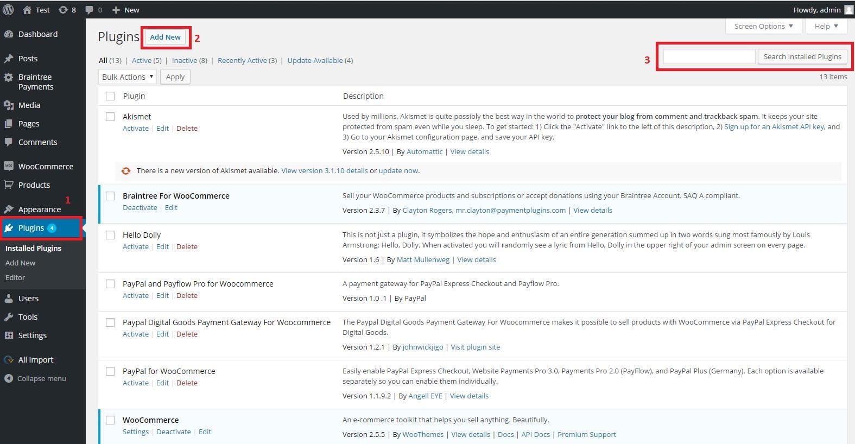The width and height of the screenshot is (855, 444).
Task: Open Tools wrench icon in sidebar
Action: (9, 317)
